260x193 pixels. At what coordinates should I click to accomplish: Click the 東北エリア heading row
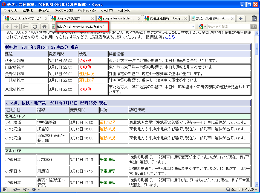128,151
